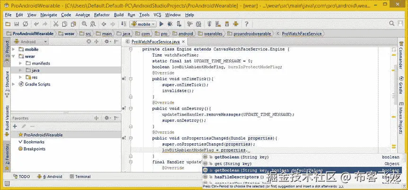This screenshot has width=408, height=190.
Task: Open mobile run configuration dropdown
Action: pos(143,24)
